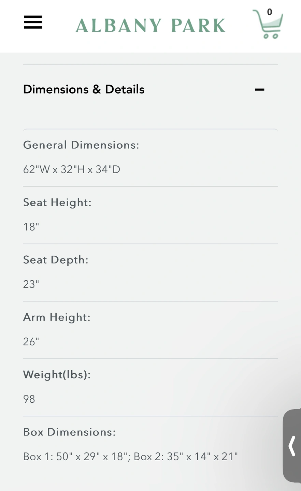Click the Box Dimensions label
This screenshot has width=301, height=491.
pyautogui.click(x=70, y=432)
